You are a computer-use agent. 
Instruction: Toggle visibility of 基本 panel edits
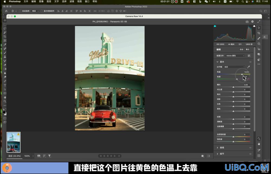tap(250, 62)
